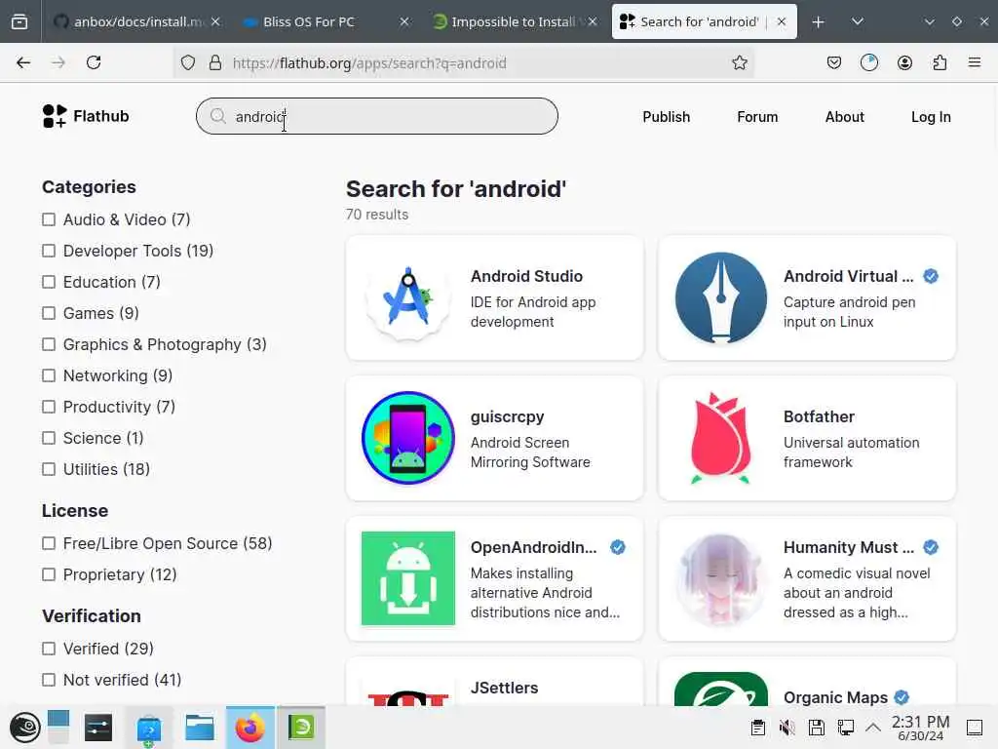The image size is (998, 749).
Task: Open the tracking protection shield icon
Action: (x=188, y=62)
